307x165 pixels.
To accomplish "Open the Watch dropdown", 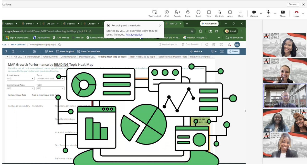I will (x=196, y=51).
